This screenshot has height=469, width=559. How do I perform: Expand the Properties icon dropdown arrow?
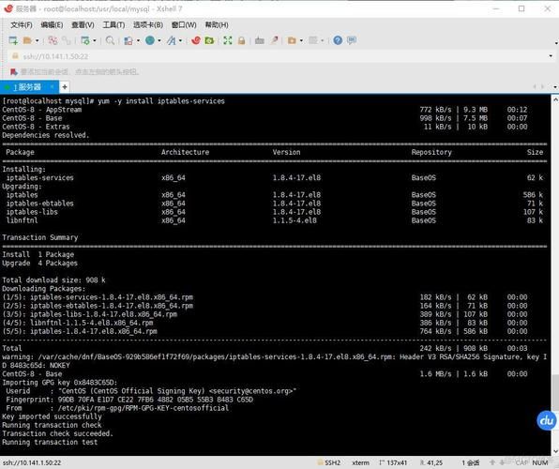95,40
